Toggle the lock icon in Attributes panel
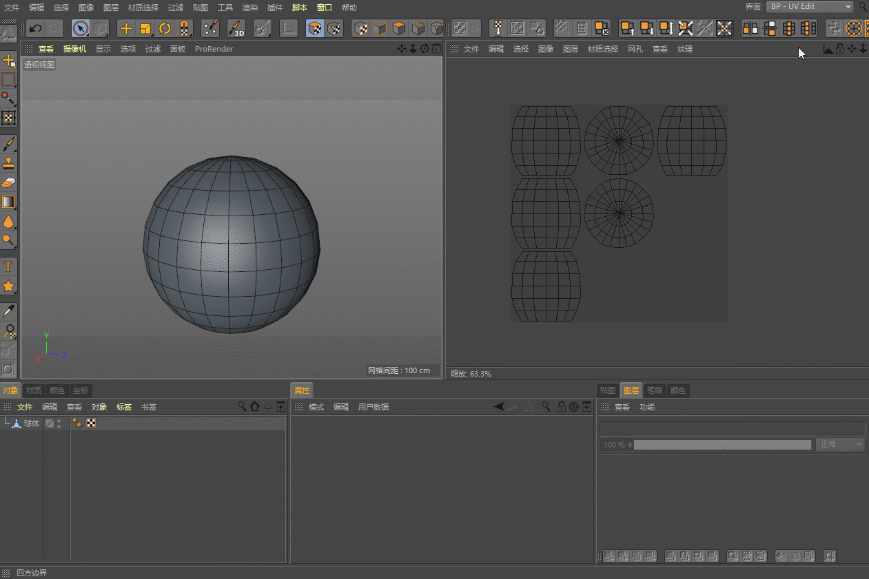Viewport: 869px width, 579px height. pyautogui.click(x=562, y=407)
